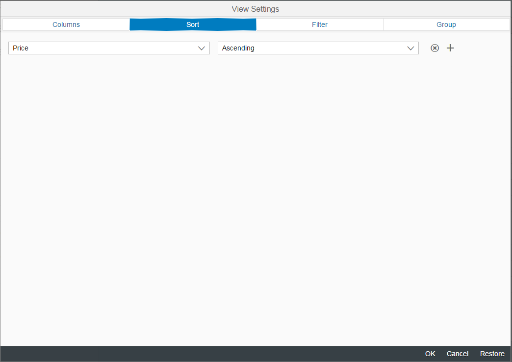Click gap between Price and Ascending fields
Viewport: 512px width, 362px height.
click(214, 48)
